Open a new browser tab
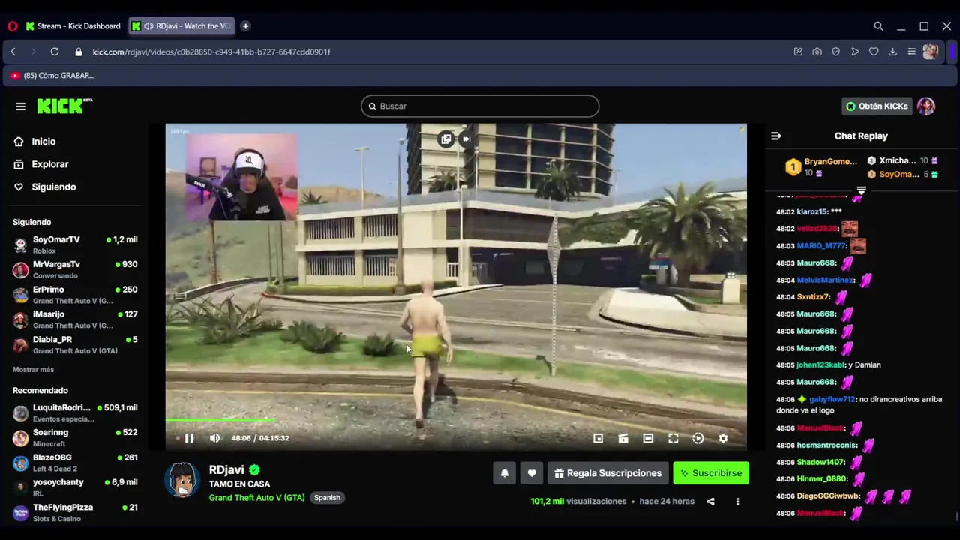Screen dimensions: 960x540 tap(245, 26)
